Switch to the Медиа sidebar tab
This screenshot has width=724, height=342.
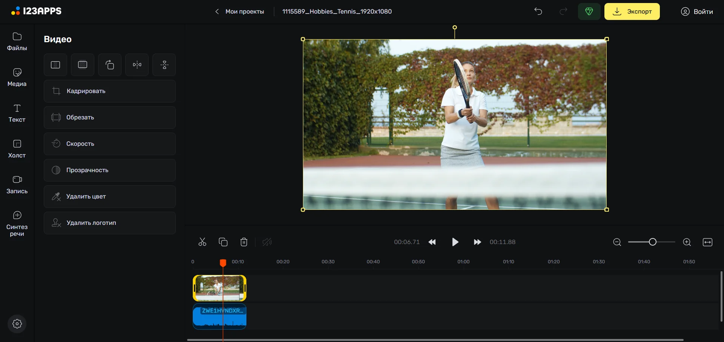tap(17, 78)
